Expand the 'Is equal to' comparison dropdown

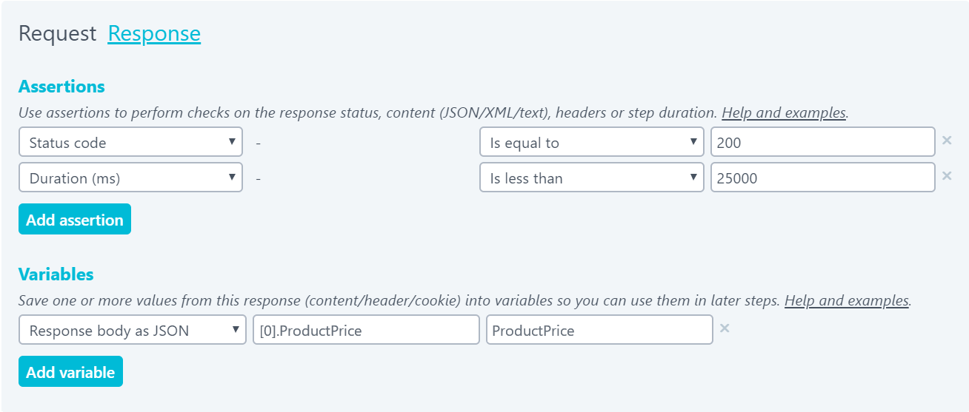pos(592,142)
